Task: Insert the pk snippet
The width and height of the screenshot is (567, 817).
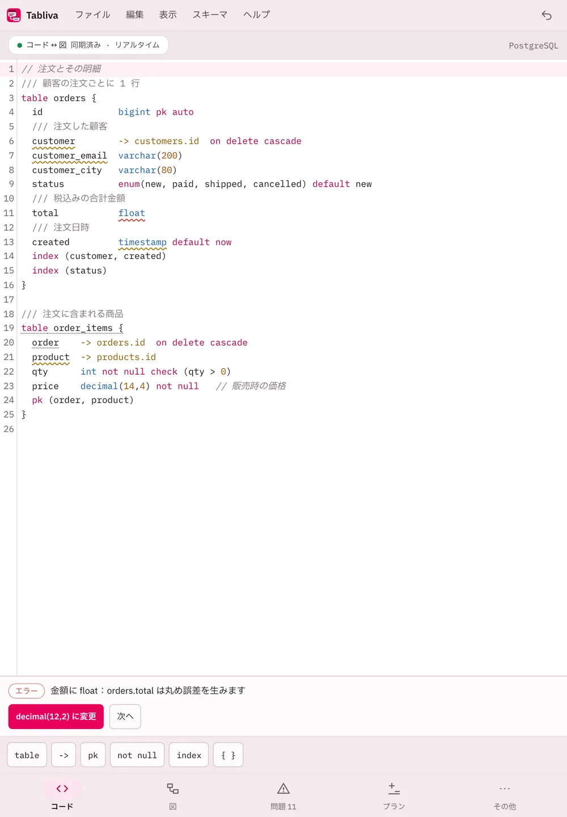Action: tap(93, 755)
